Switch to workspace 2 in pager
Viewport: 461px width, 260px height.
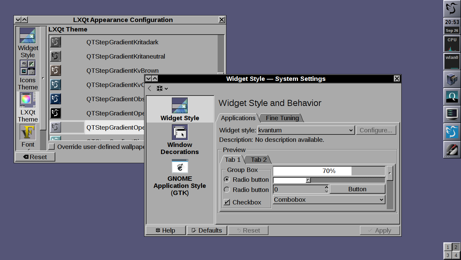click(456, 247)
